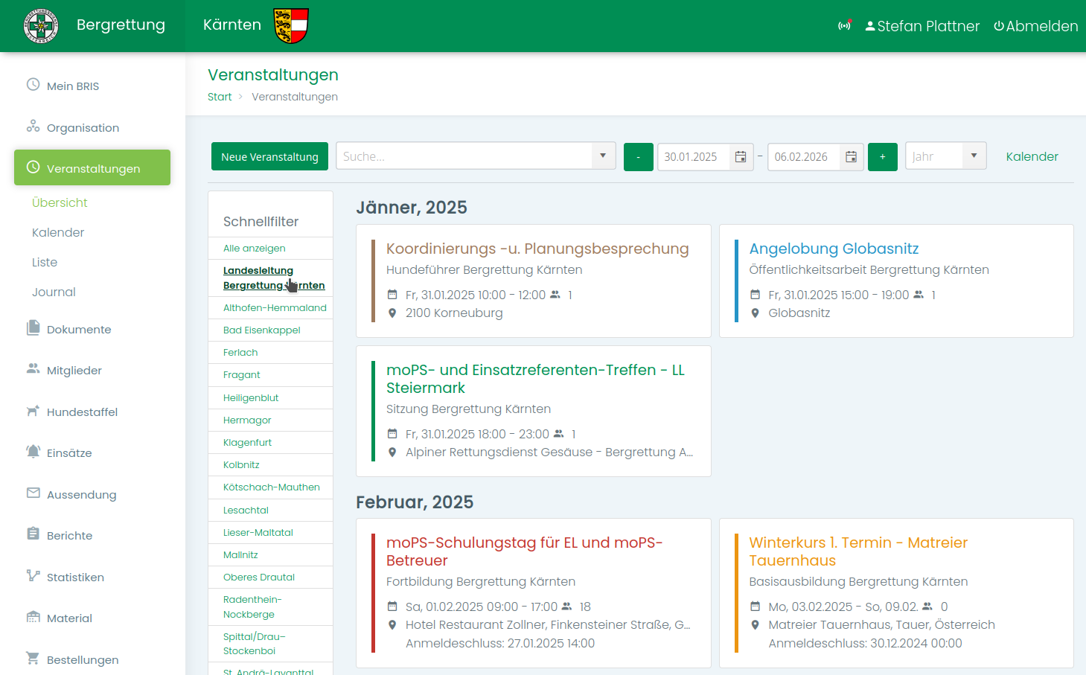1086x675 pixels.
Task: Filter by Klagenfurt in Schnellfilter
Action: coord(247,442)
